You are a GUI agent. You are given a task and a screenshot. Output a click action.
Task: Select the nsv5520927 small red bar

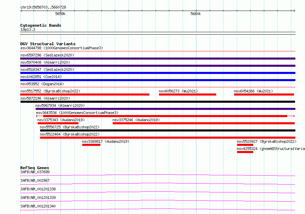click(245, 145)
